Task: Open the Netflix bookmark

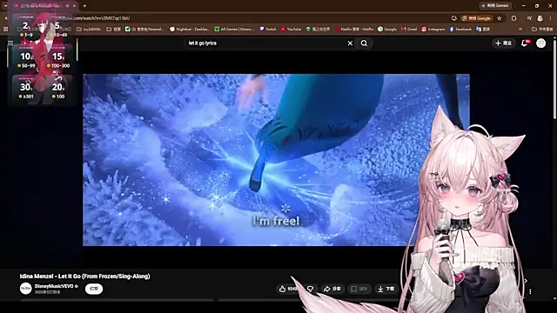Action: tap(354, 29)
